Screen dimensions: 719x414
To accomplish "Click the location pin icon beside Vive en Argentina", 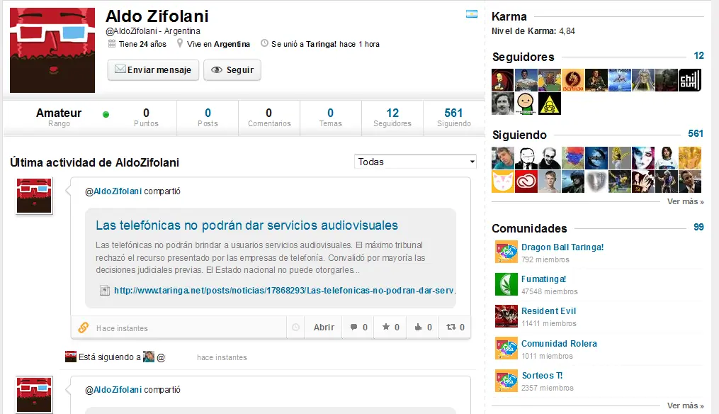I will [180, 43].
